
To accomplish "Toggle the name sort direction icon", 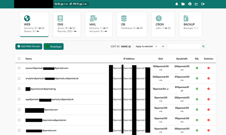I will tap(129, 47).
